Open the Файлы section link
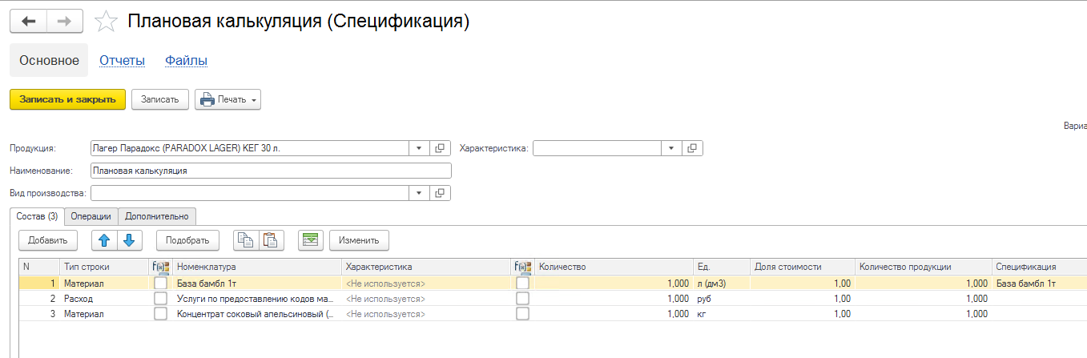Viewport: 1087px width, 358px height. (x=186, y=60)
